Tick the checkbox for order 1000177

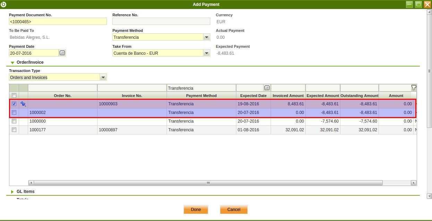click(x=14, y=130)
